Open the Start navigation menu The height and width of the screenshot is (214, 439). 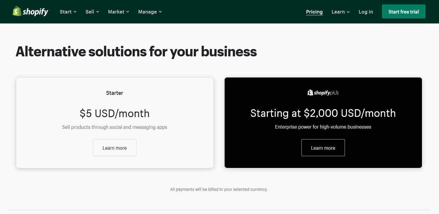(66, 12)
